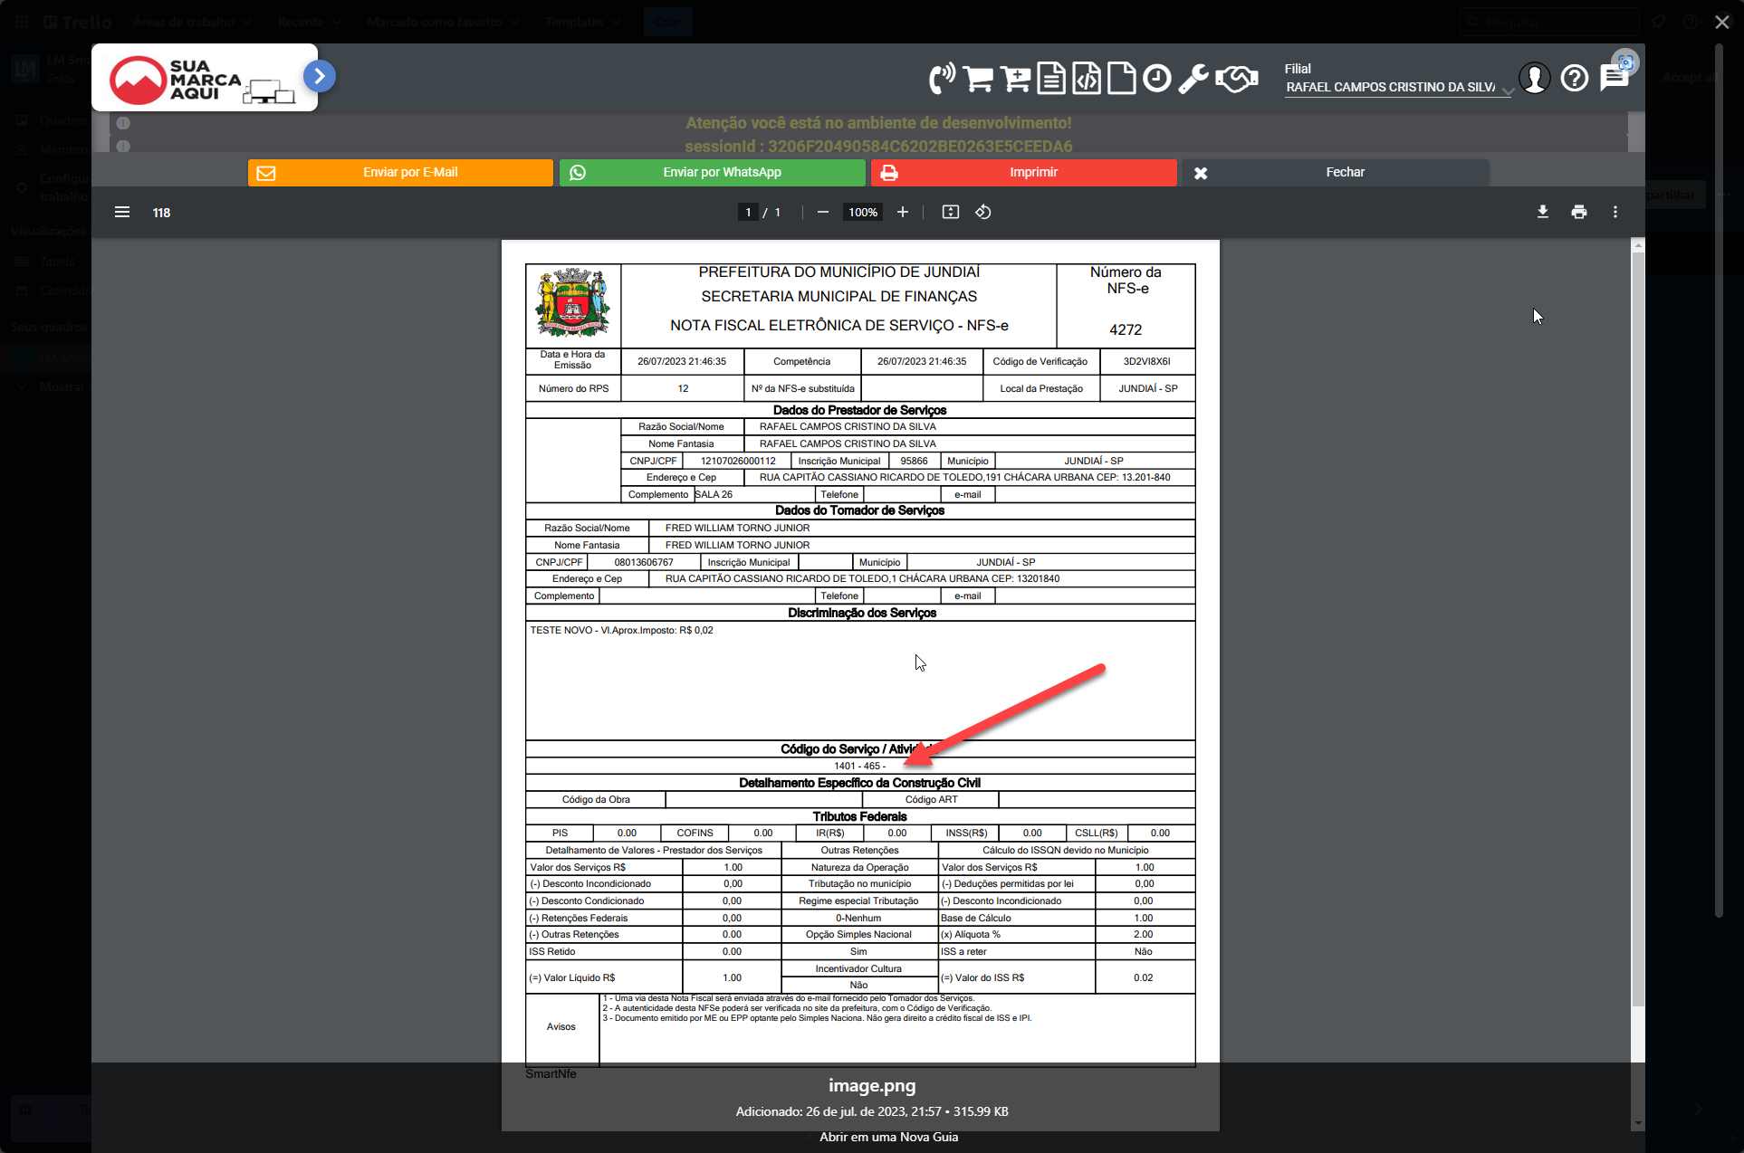Click the add-to-cart plus icon
The image size is (1744, 1153).
[x=1015, y=79]
